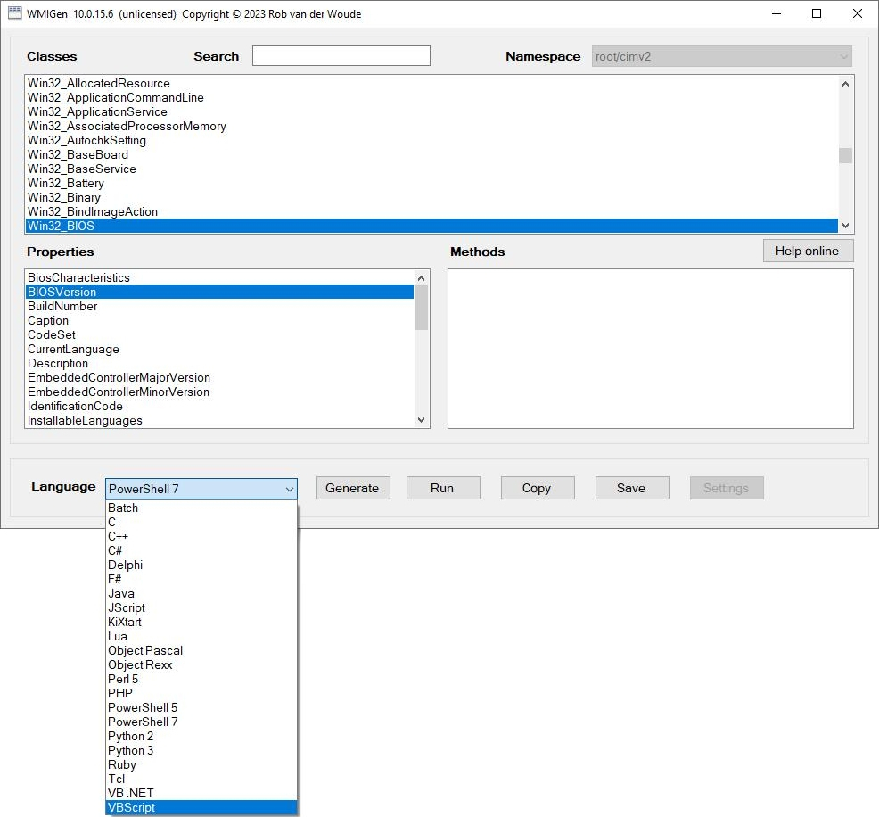The height and width of the screenshot is (817, 879).
Task: Select Win32_AutochkSetting class
Action: pyautogui.click(x=431, y=140)
